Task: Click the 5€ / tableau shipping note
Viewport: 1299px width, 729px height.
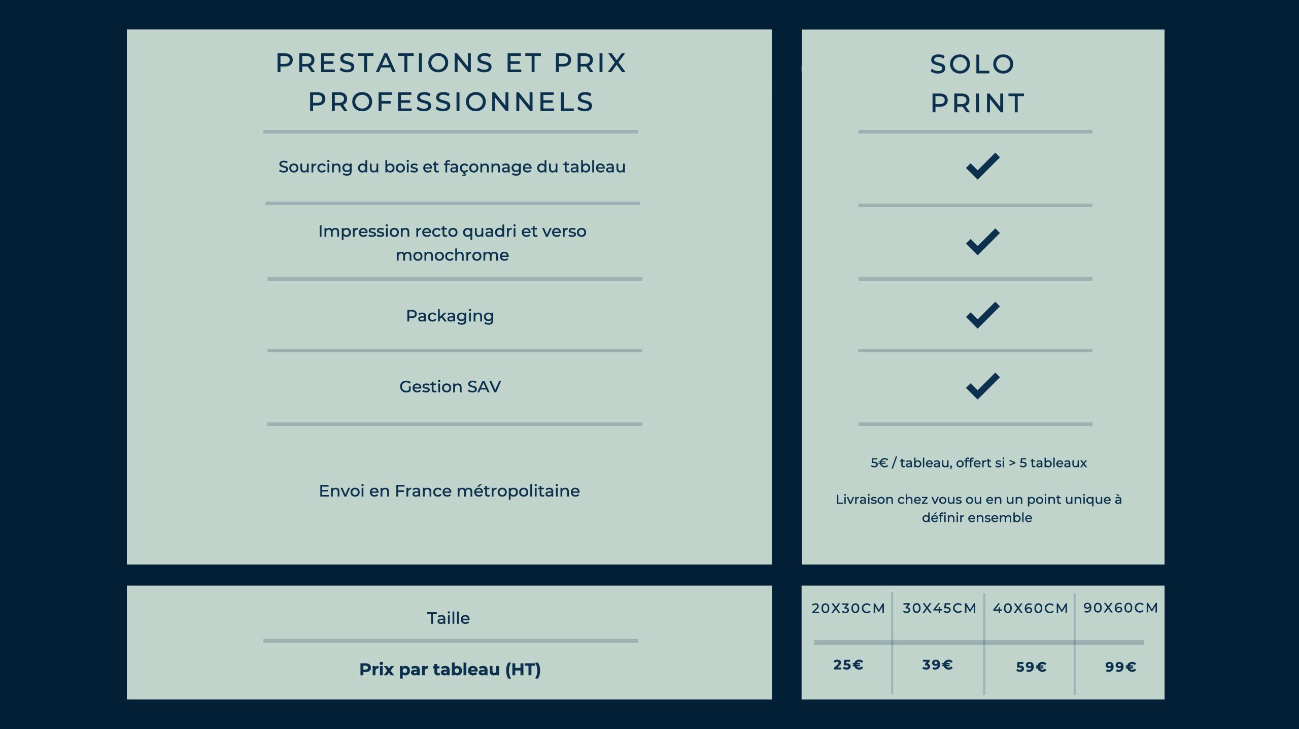Action: tap(978, 463)
